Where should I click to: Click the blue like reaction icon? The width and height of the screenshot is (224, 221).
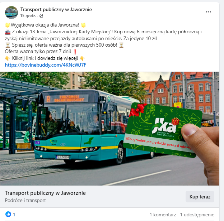tap(8, 214)
